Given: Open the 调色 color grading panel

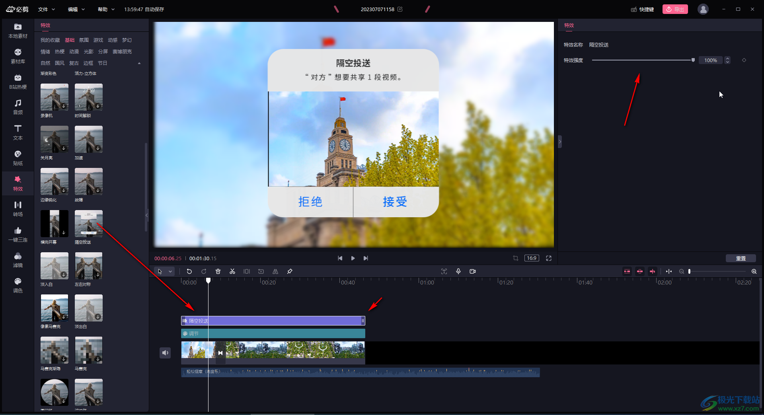Looking at the screenshot, I should tap(18, 286).
